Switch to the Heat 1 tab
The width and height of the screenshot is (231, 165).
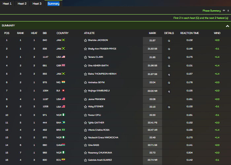click(x=7, y=4)
